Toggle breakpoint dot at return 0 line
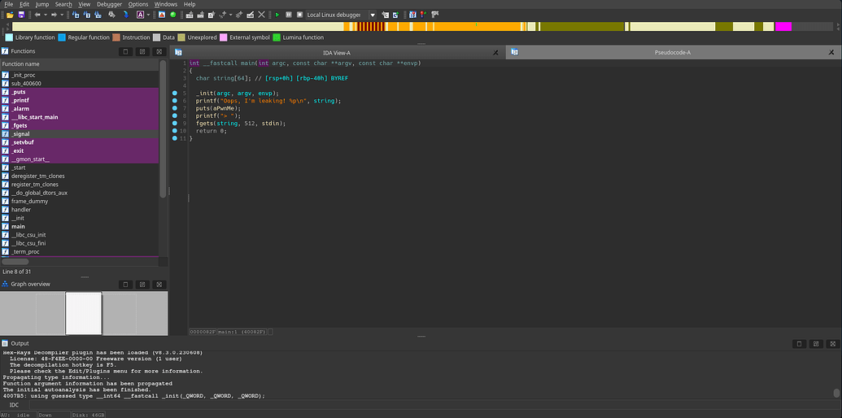 (174, 131)
